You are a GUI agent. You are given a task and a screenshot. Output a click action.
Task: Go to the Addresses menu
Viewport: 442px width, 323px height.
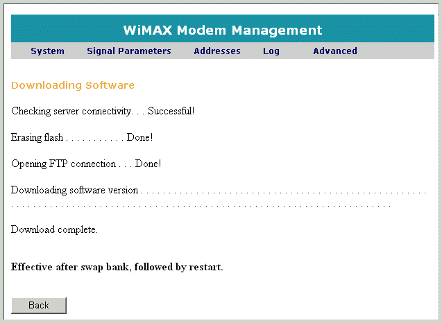pos(216,51)
